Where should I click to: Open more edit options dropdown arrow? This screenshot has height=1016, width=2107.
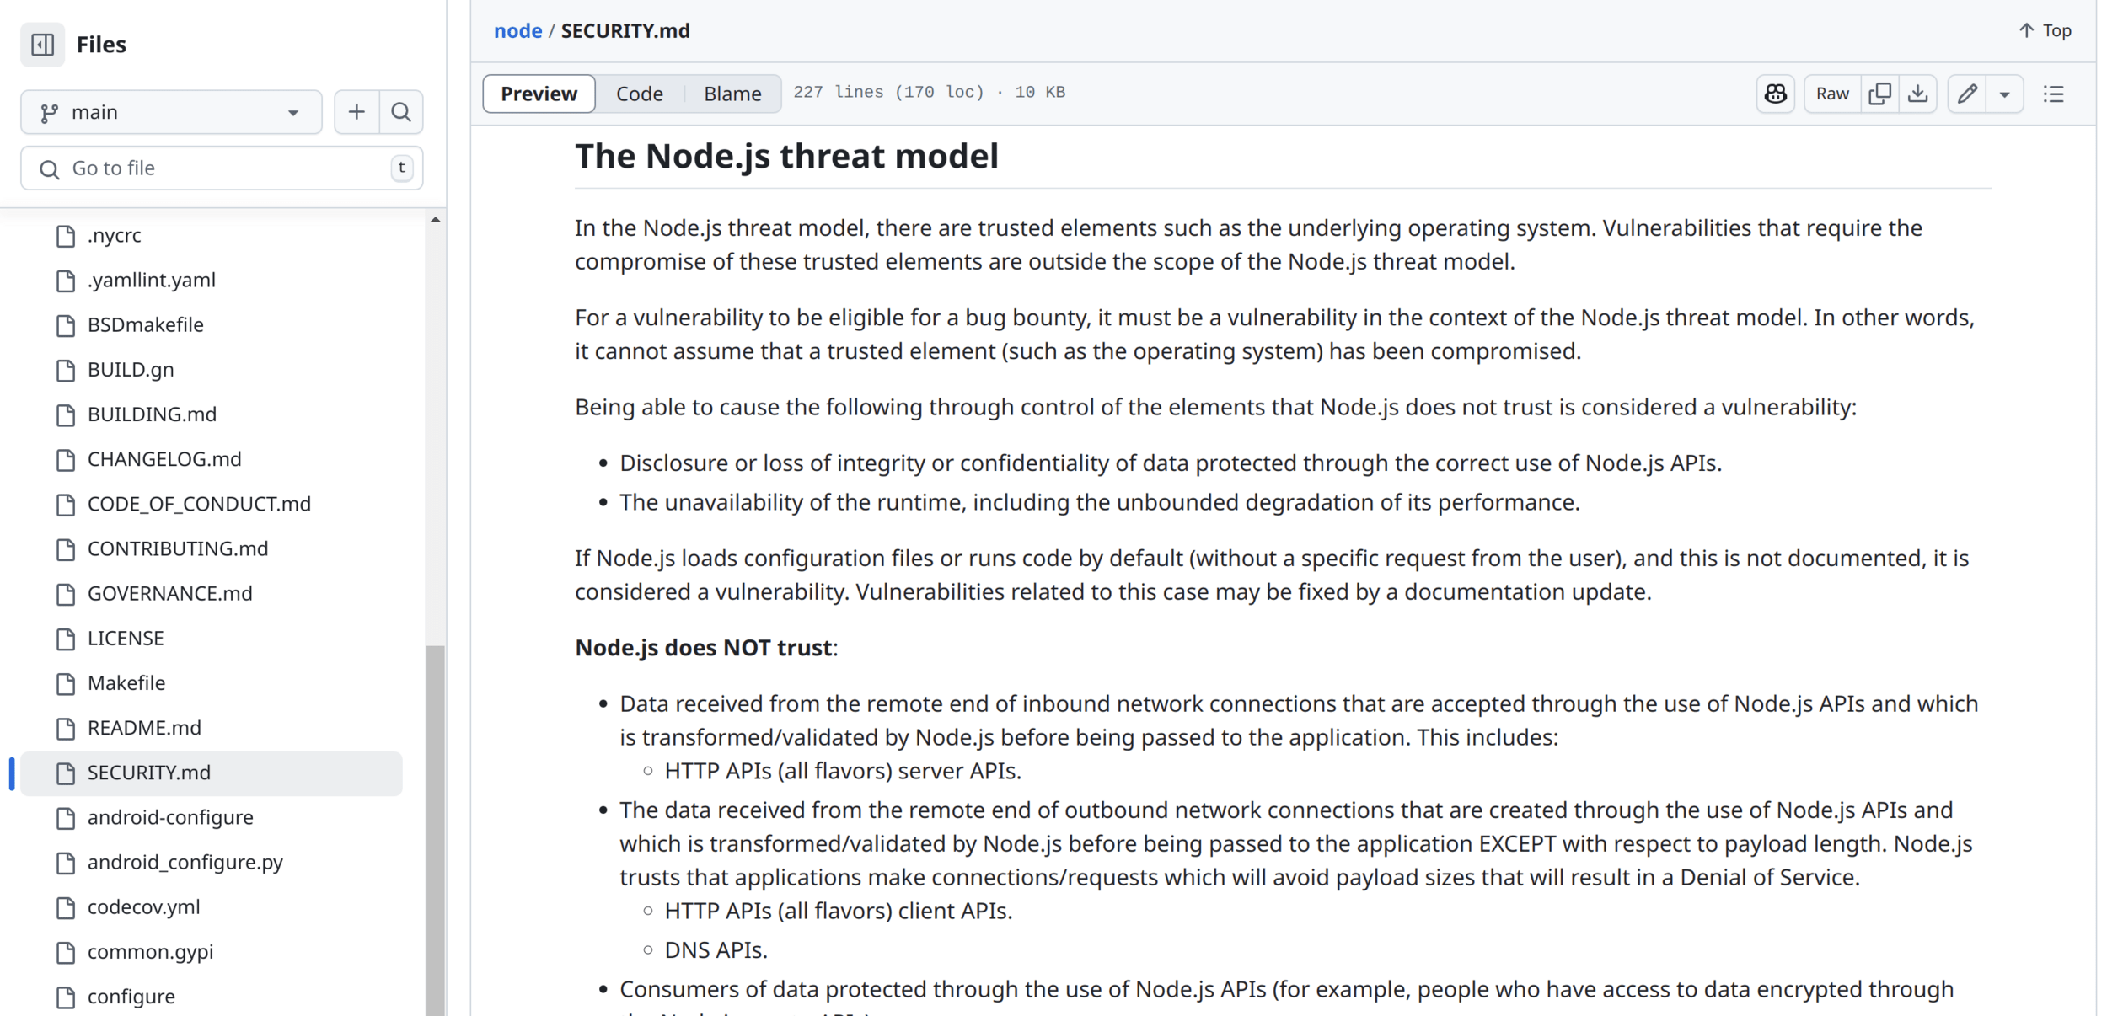point(2005,94)
